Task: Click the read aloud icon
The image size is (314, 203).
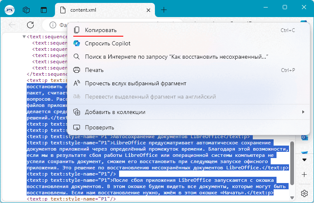Action: pos(77,83)
